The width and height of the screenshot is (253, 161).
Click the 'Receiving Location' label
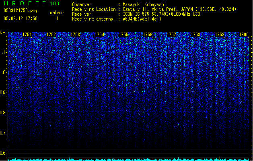94,9
